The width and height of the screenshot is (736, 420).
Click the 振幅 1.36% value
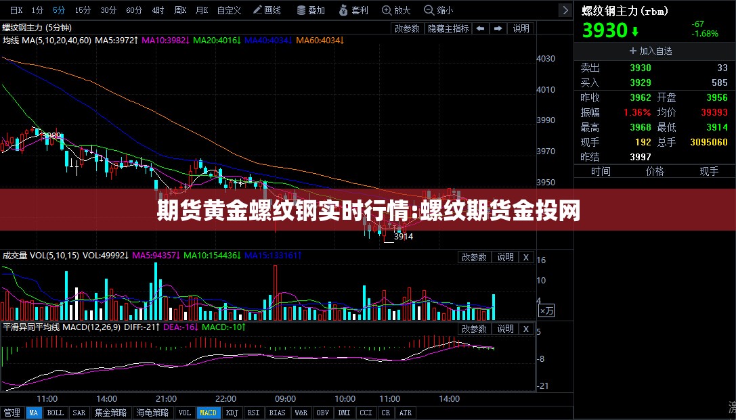(x=637, y=112)
